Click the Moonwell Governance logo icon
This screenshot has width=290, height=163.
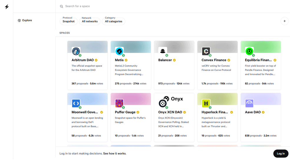point(76,103)
